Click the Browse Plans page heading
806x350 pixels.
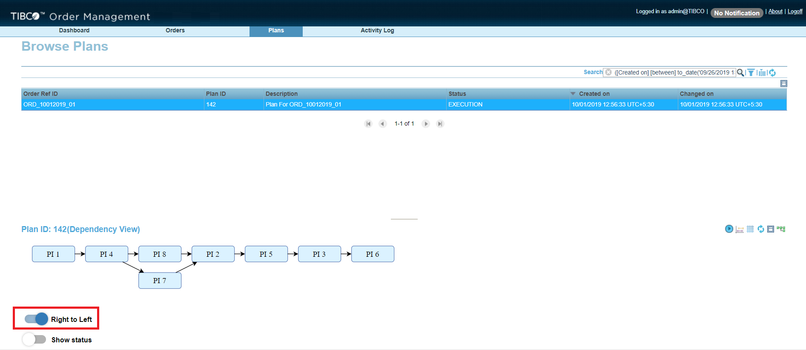tap(65, 46)
